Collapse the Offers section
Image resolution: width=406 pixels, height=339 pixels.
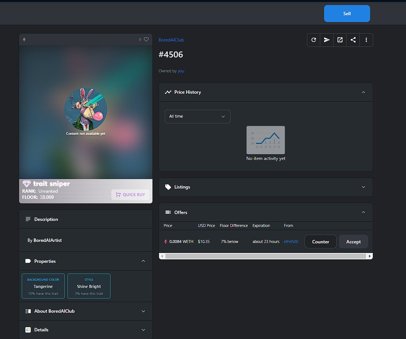[364, 212]
